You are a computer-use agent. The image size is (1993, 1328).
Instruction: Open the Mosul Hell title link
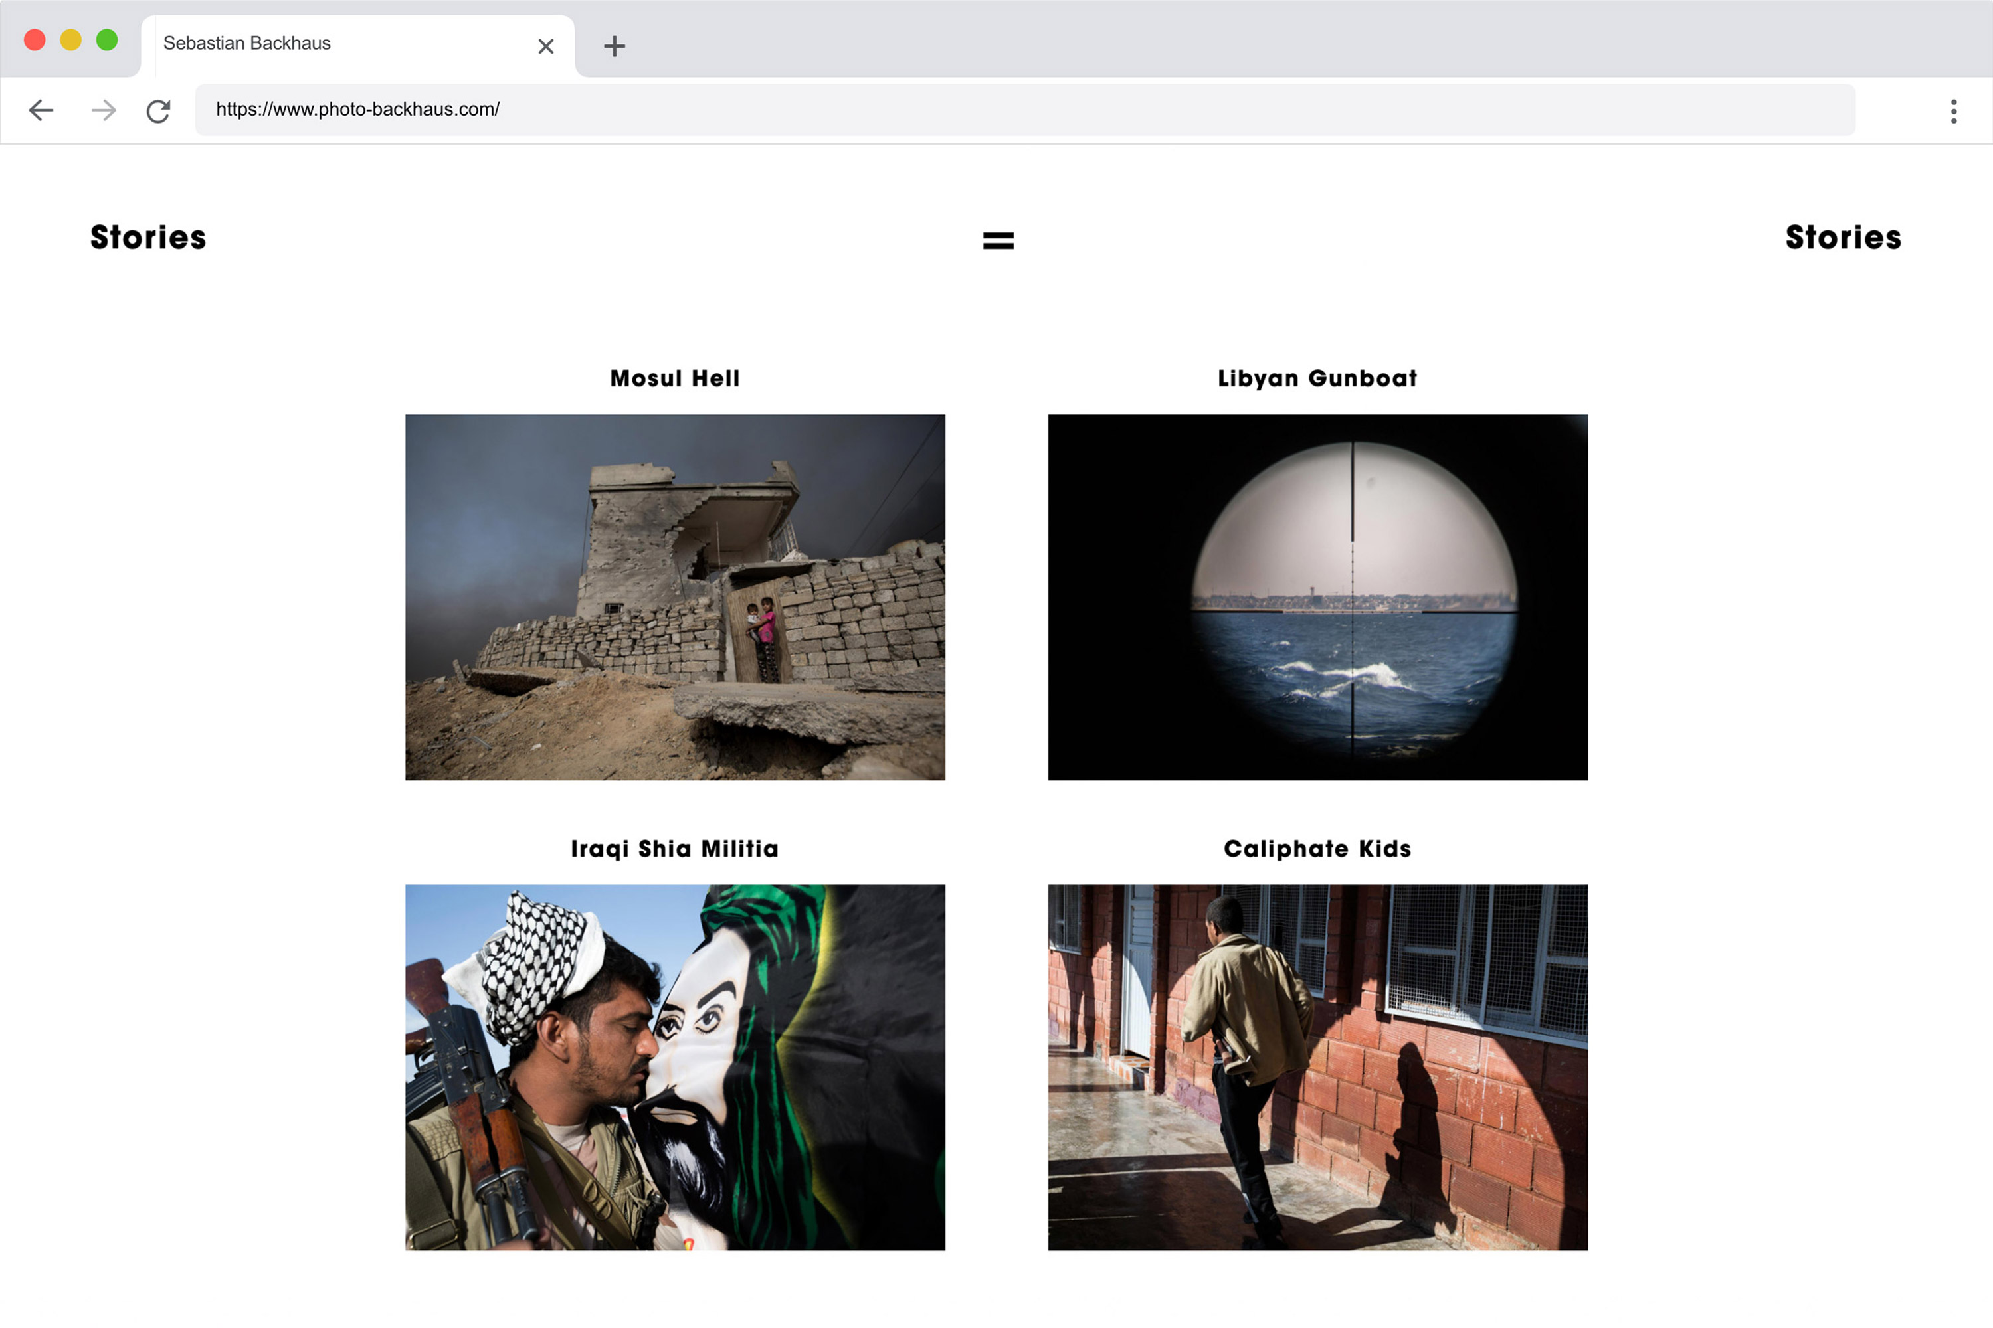(x=676, y=378)
